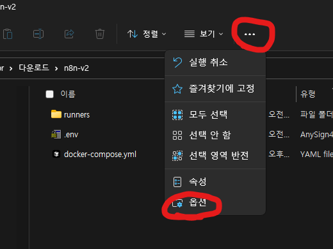Choose 선택 안 함 menu entry
The image size is (333, 249).
coord(215,135)
